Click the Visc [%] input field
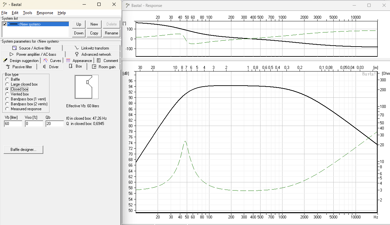390x225 pixels. (34, 124)
